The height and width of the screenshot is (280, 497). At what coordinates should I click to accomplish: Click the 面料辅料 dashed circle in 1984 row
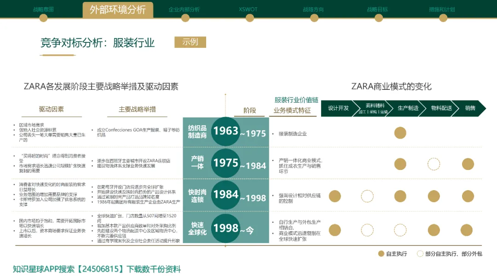point(367,196)
